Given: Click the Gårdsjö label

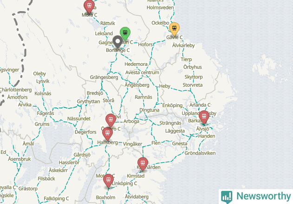Looking at the screenshot, I should click(82, 155).
